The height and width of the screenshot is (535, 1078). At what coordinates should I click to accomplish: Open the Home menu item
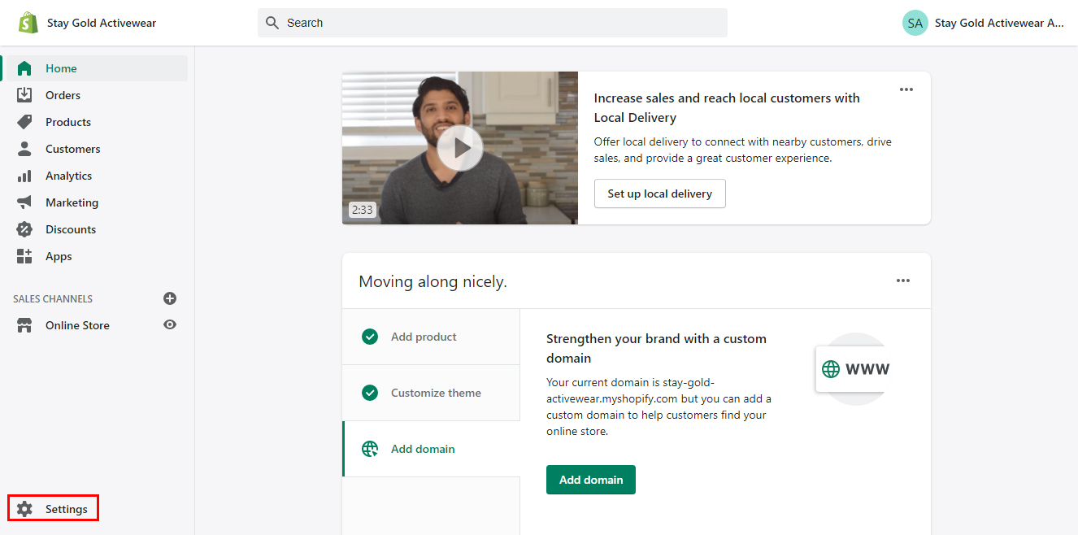96,68
